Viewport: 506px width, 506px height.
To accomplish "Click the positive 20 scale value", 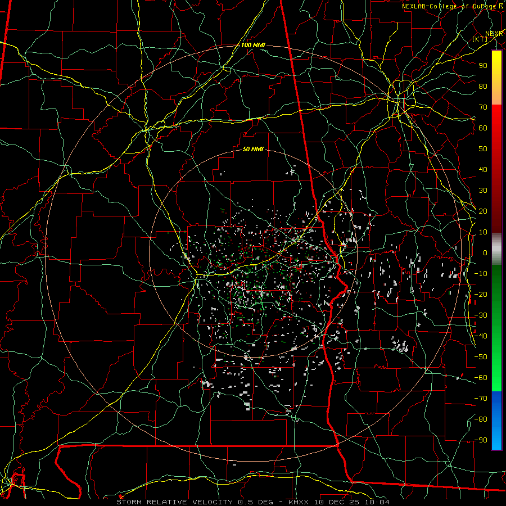I will coord(483,211).
